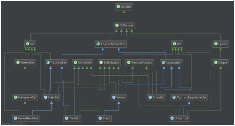Click the interface icon on Iterable node
This screenshot has width=235, height=126.
(x=118, y=7)
